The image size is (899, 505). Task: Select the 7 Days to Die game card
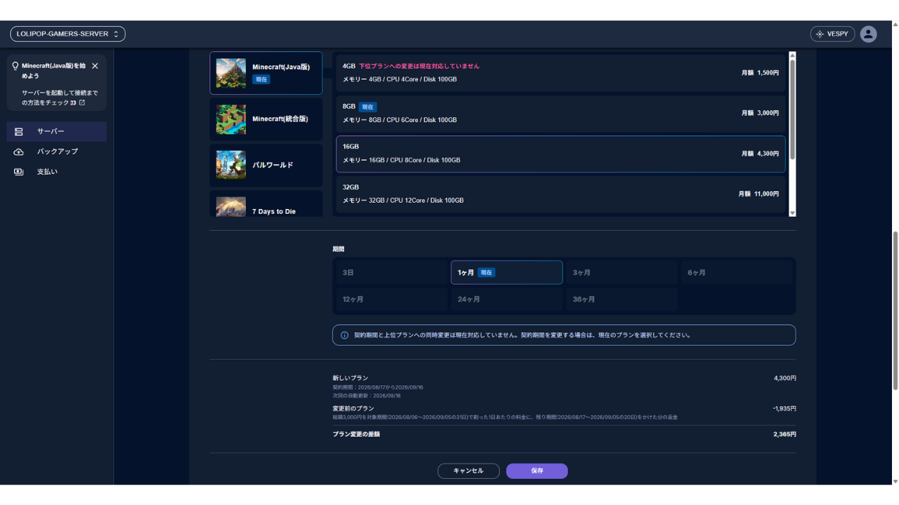(x=266, y=204)
